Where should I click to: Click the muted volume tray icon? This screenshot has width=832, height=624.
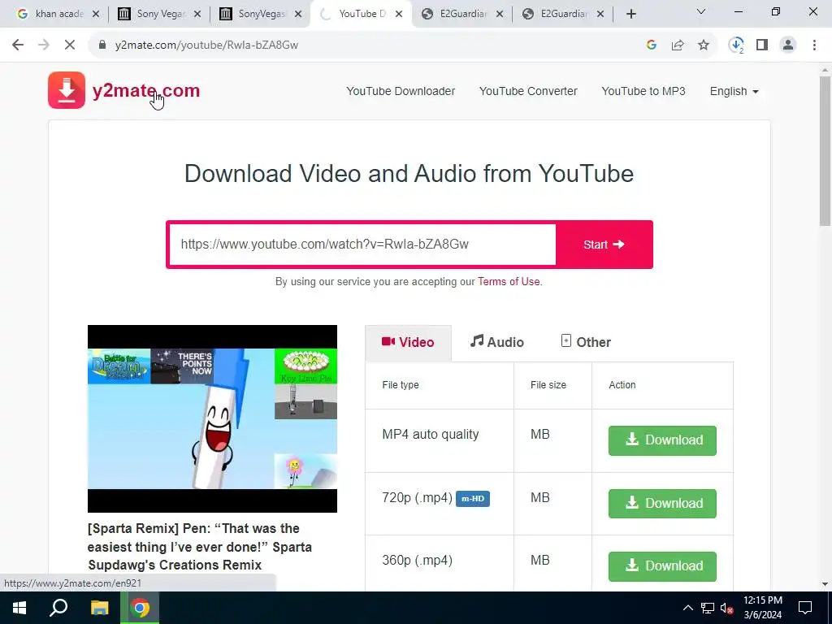(726, 608)
